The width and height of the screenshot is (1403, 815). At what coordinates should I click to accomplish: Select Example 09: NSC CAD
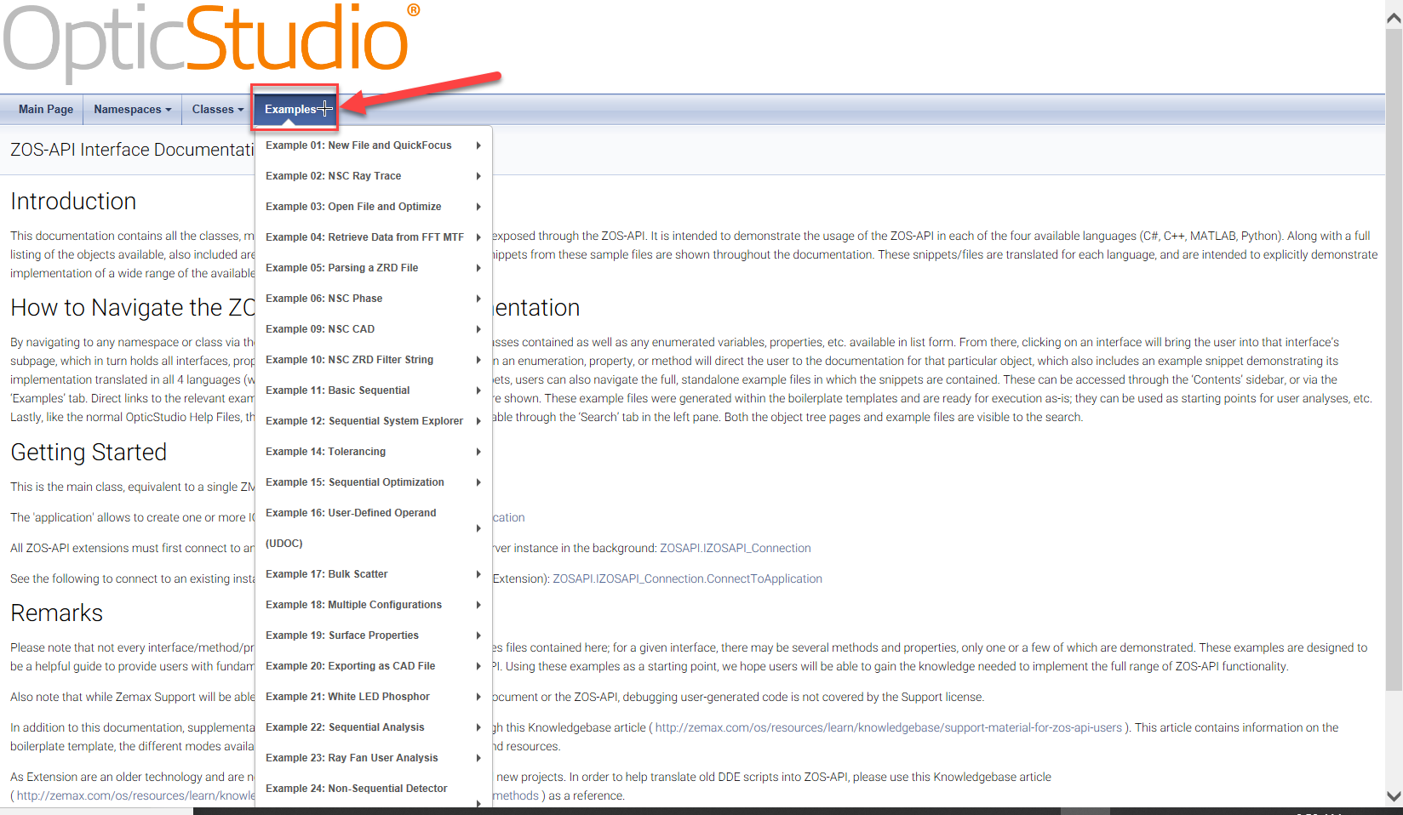(374, 329)
